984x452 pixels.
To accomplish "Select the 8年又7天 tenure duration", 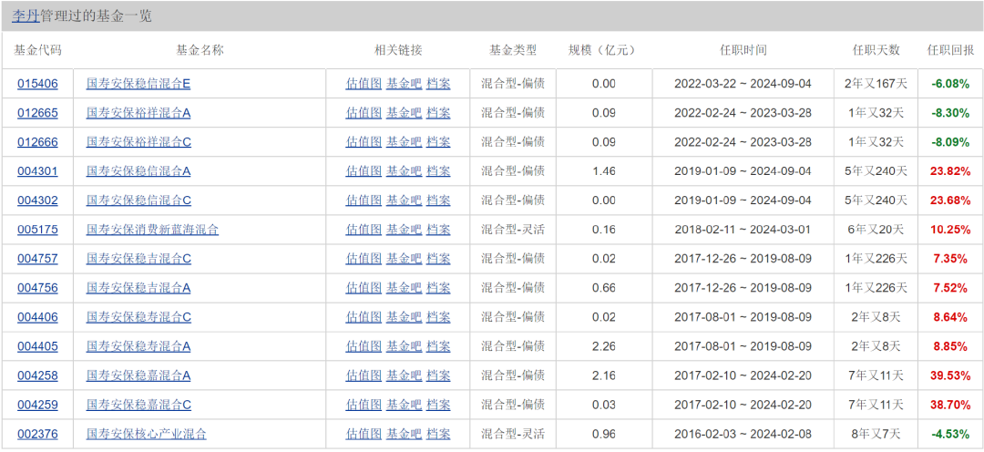I will point(876,434).
